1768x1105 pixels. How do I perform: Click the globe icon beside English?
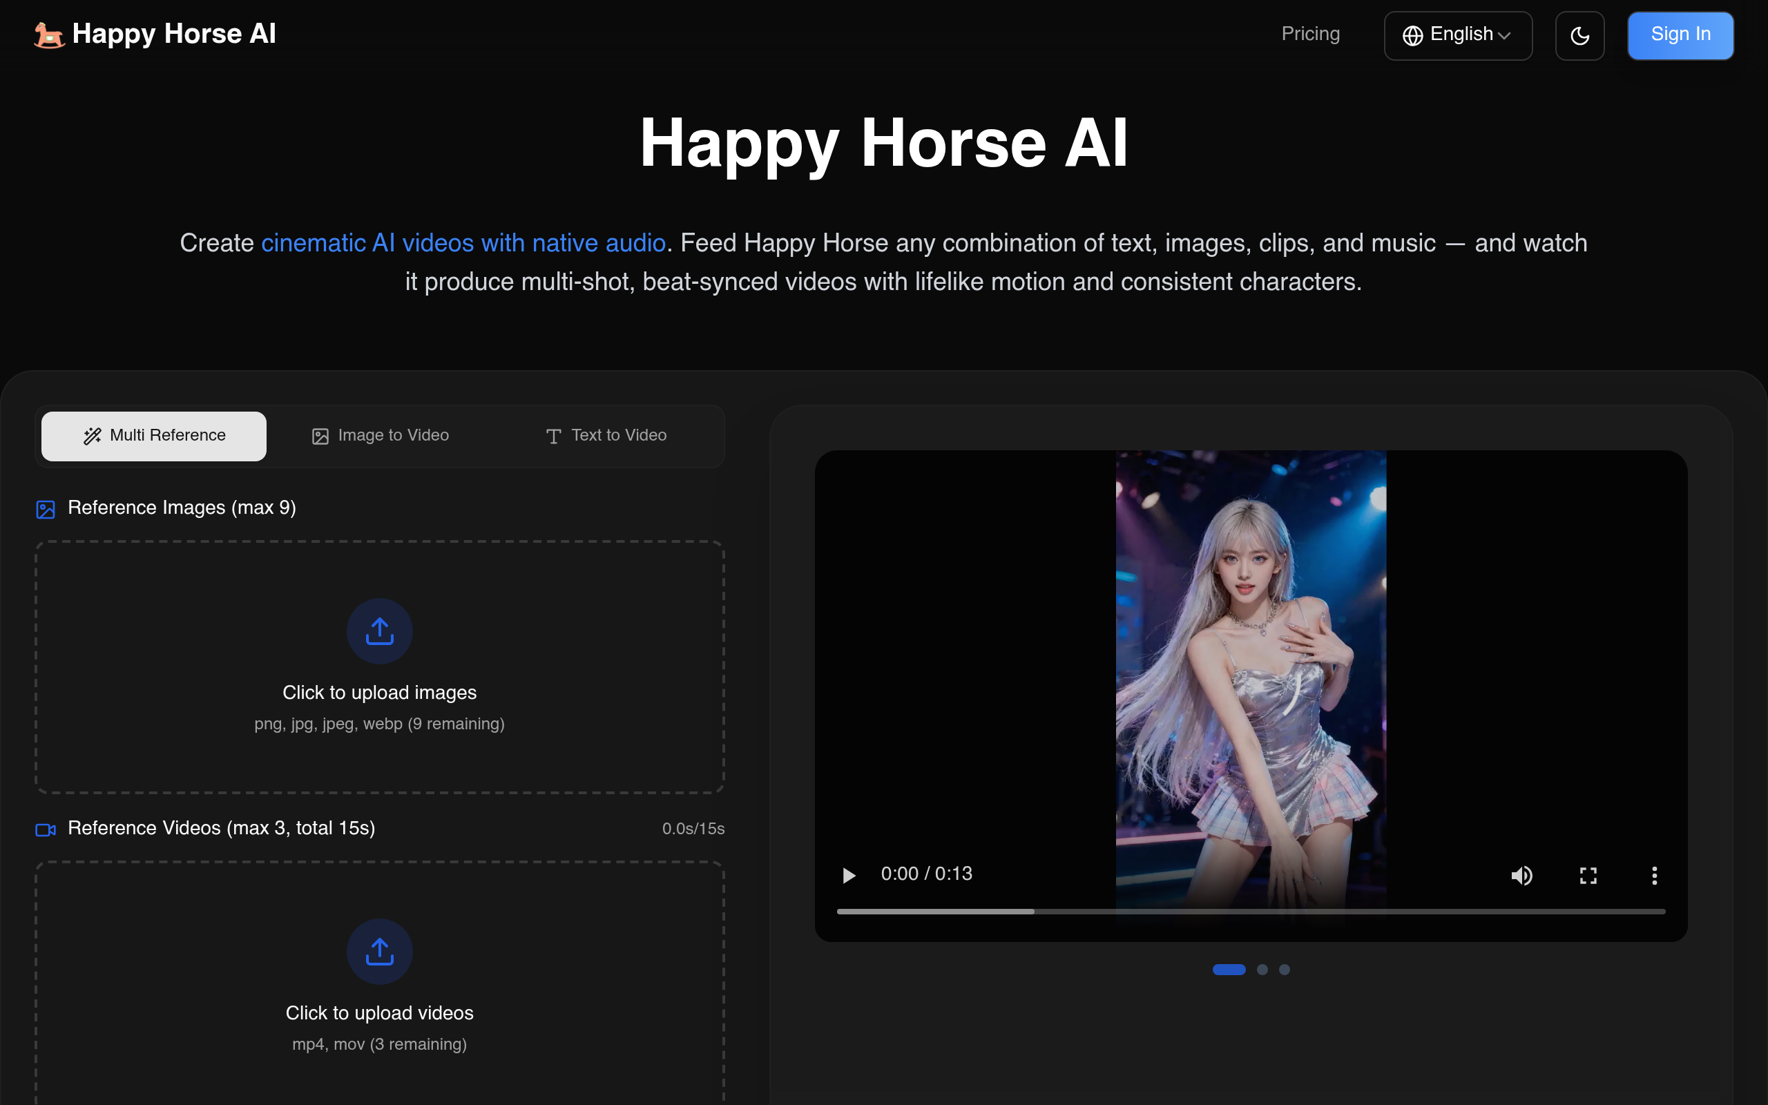tap(1412, 36)
